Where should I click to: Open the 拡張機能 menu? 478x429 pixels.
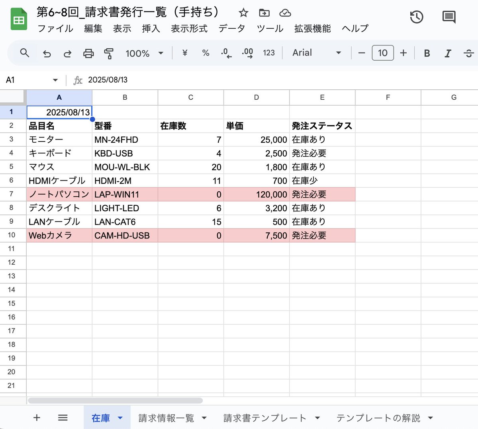pyautogui.click(x=313, y=29)
